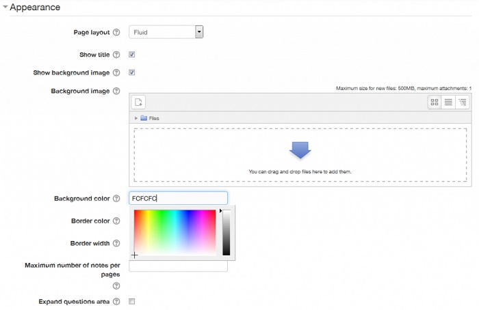
Task: Click the Files folder in file manager
Action: pos(150,118)
